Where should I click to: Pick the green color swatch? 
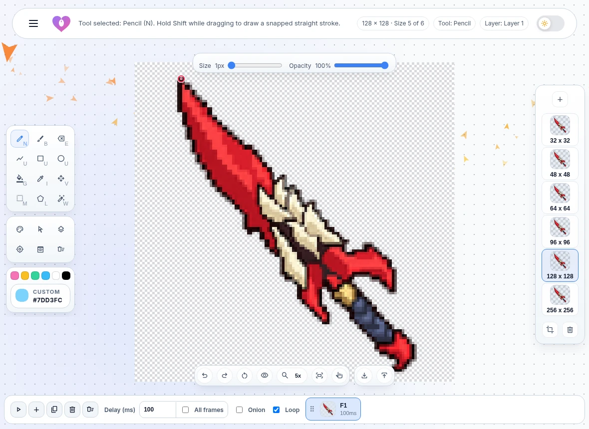tap(35, 276)
